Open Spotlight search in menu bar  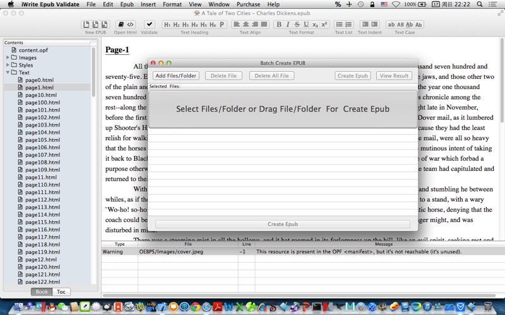click(x=480, y=4)
